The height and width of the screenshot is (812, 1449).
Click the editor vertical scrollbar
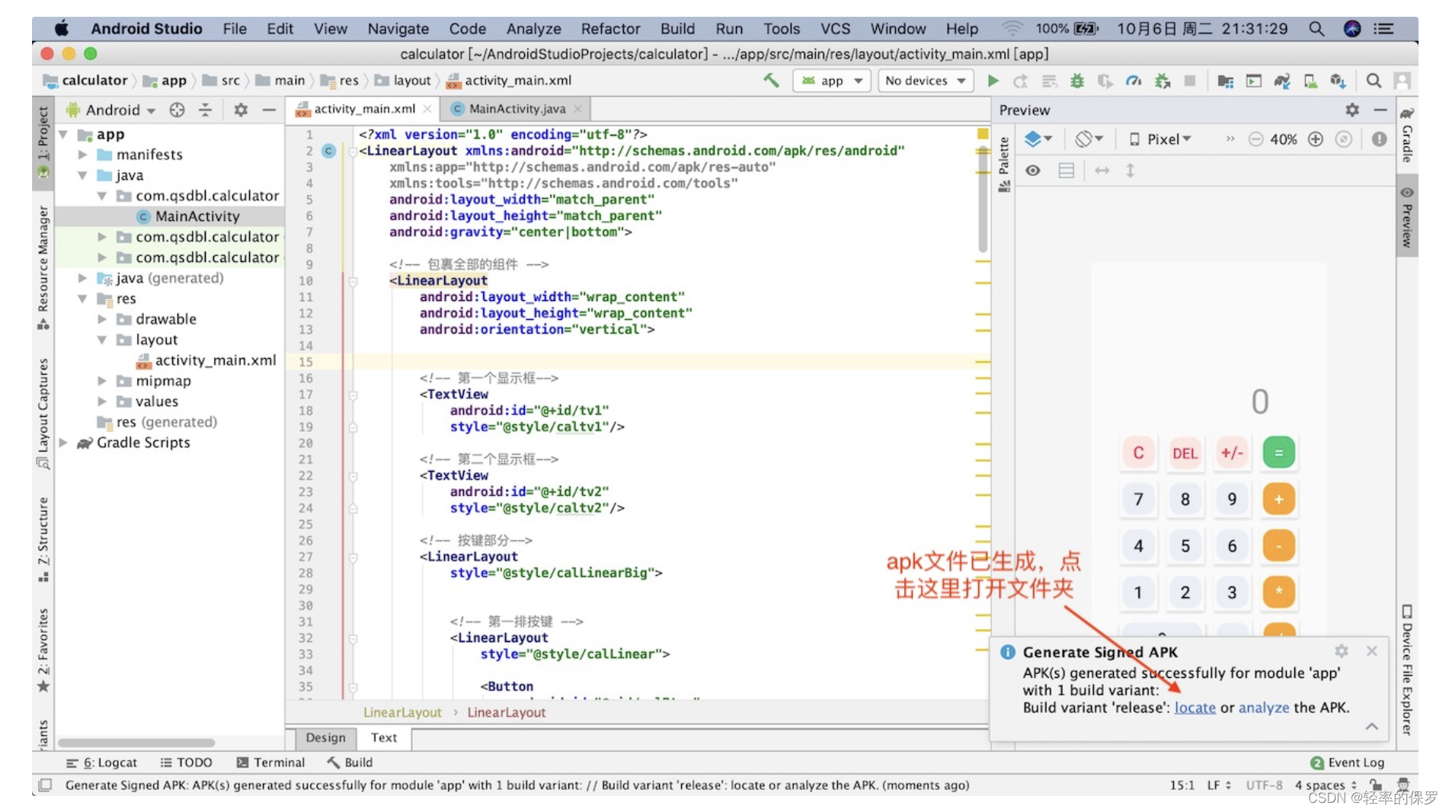982,200
